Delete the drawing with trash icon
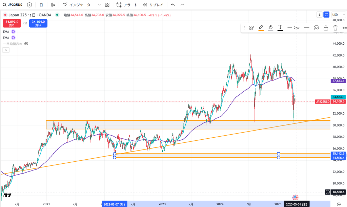Screen dimensions: 347x207 335,28
